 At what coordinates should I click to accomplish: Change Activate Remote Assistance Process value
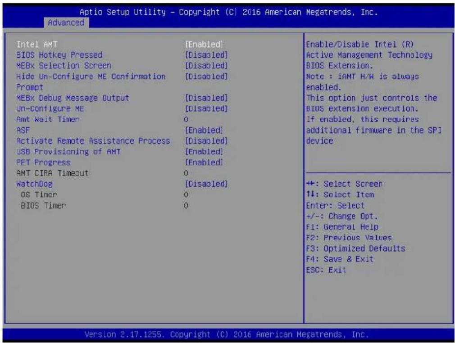coord(206,141)
